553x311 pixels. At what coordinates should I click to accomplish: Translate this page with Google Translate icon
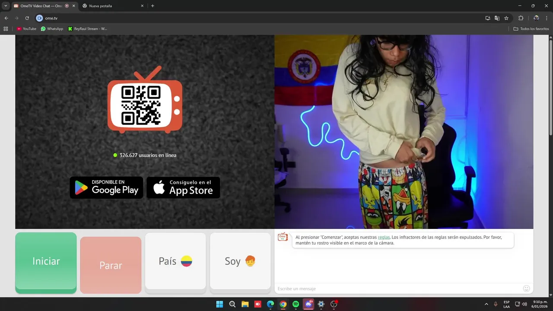click(497, 18)
